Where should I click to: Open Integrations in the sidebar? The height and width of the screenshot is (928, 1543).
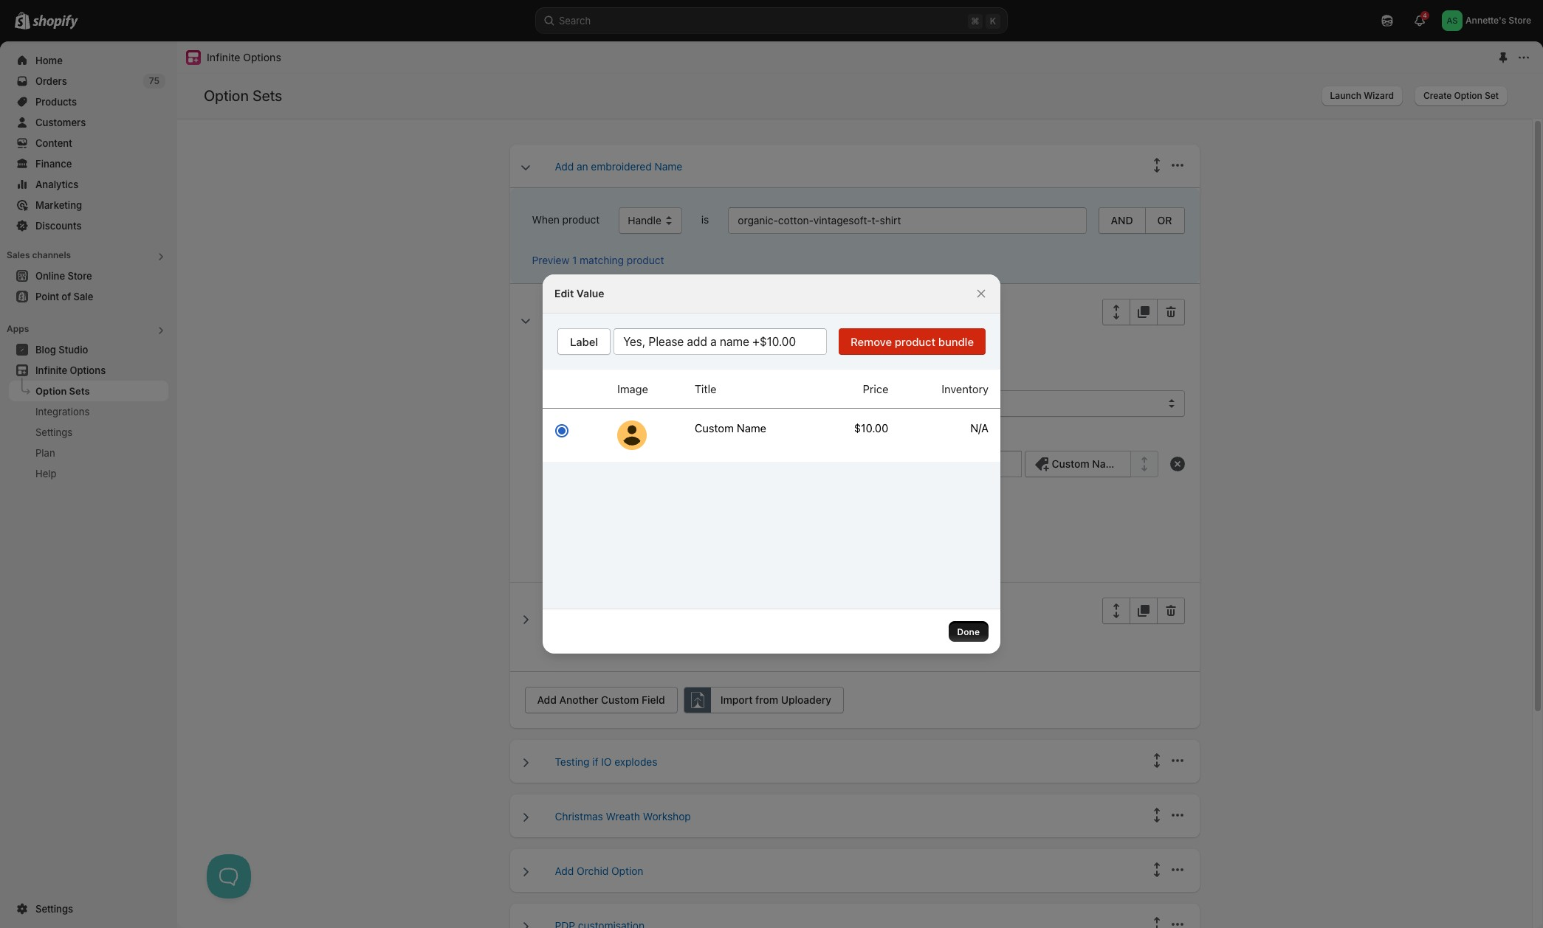point(62,412)
